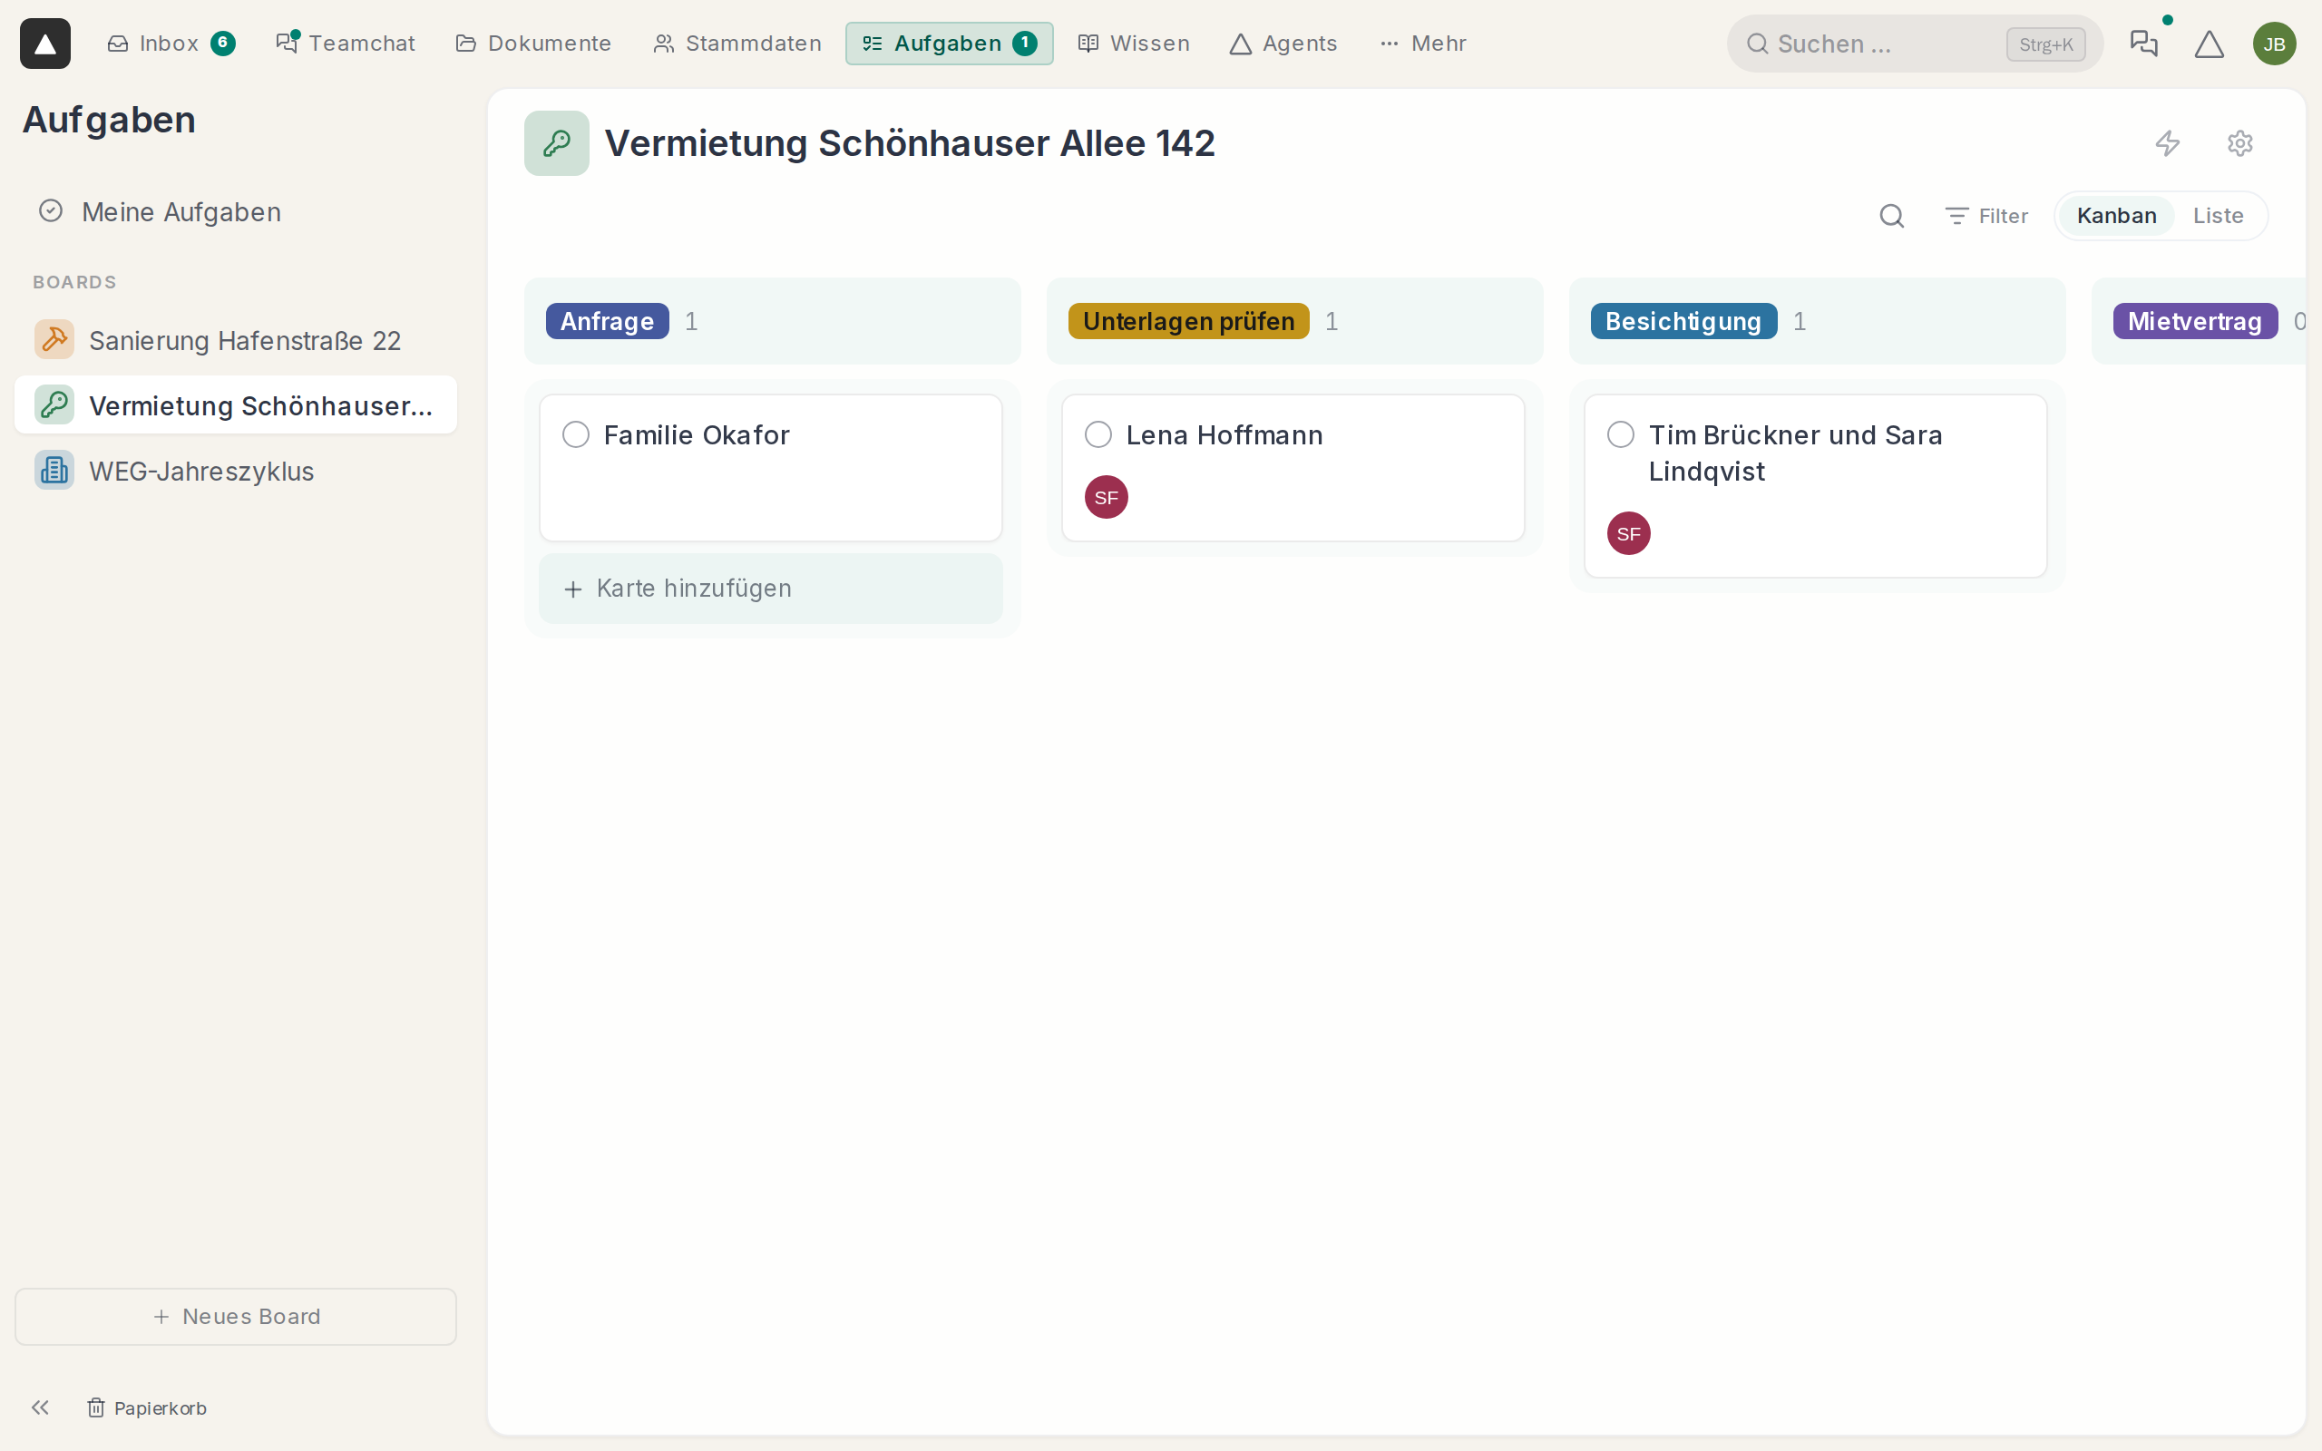The width and height of the screenshot is (2322, 1451).
Task: Click the board title Vermietung Schönhauser Allee 142
Action: [910, 143]
